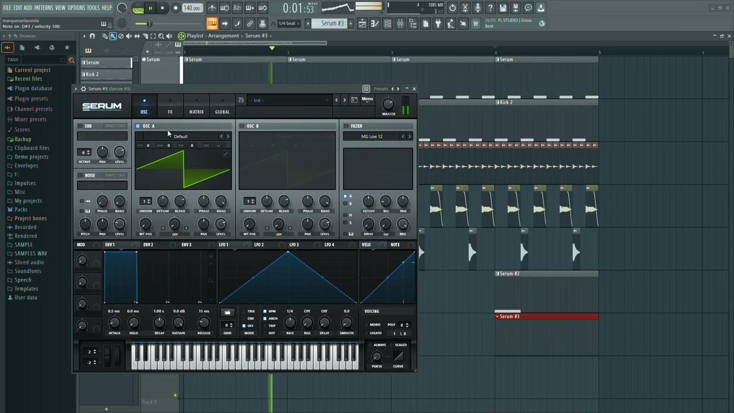Click the Serum preset save disk icon

(241, 100)
